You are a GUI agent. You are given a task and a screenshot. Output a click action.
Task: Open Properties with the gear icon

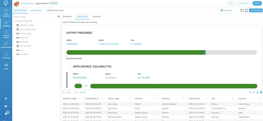226,10
